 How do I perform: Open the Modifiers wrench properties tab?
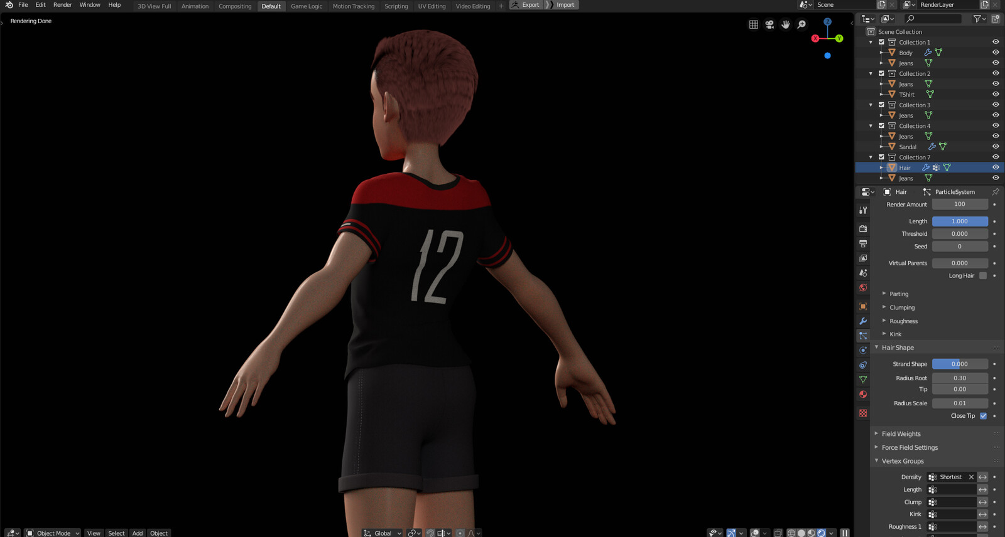pos(863,321)
